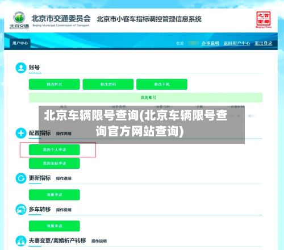
Task: Click the 北京市交通委员会 header title
Action: coord(61,19)
